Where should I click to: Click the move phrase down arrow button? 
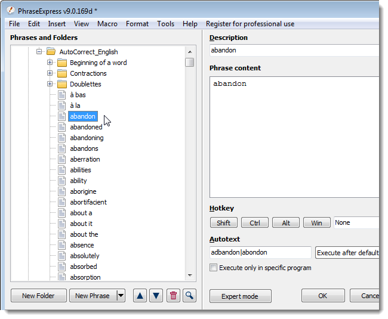click(x=156, y=296)
